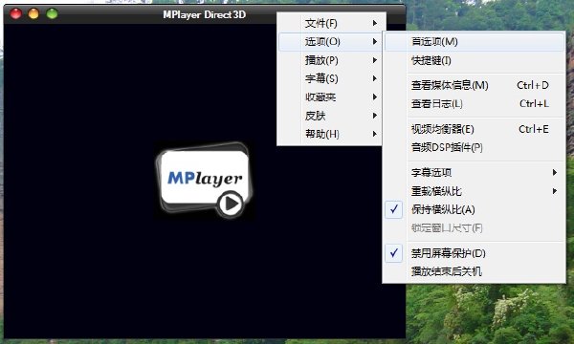Open the 字幕(S) menu
Viewport: 574px width, 344px height.
(x=329, y=78)
